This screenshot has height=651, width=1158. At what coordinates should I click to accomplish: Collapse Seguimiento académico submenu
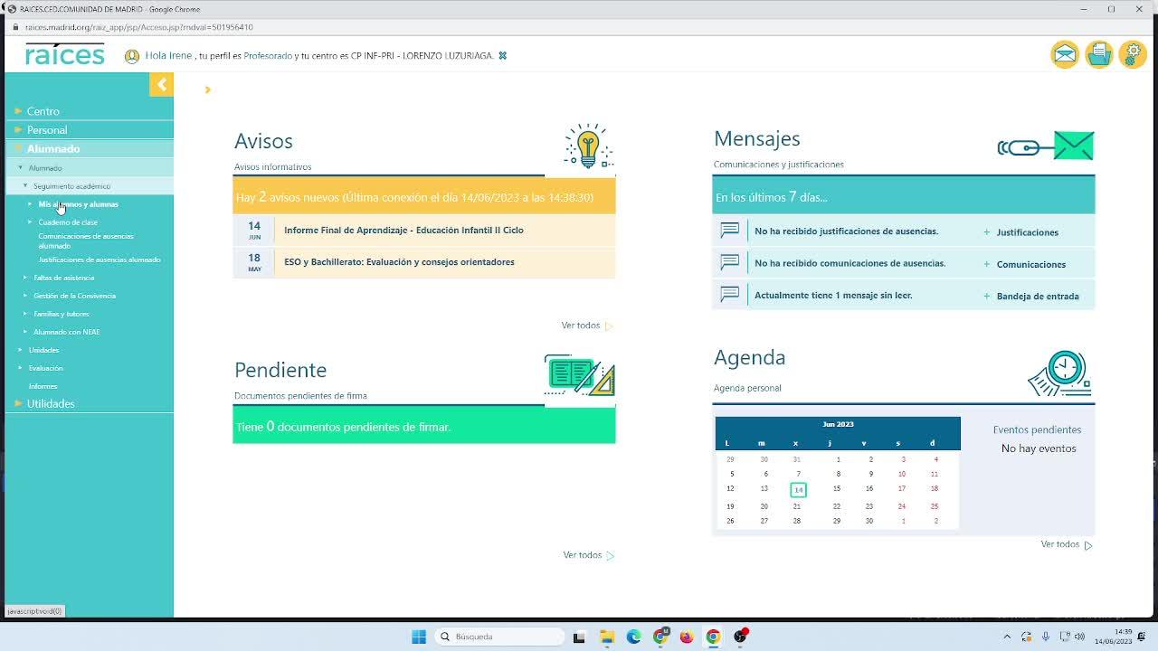tap(71, 186)
